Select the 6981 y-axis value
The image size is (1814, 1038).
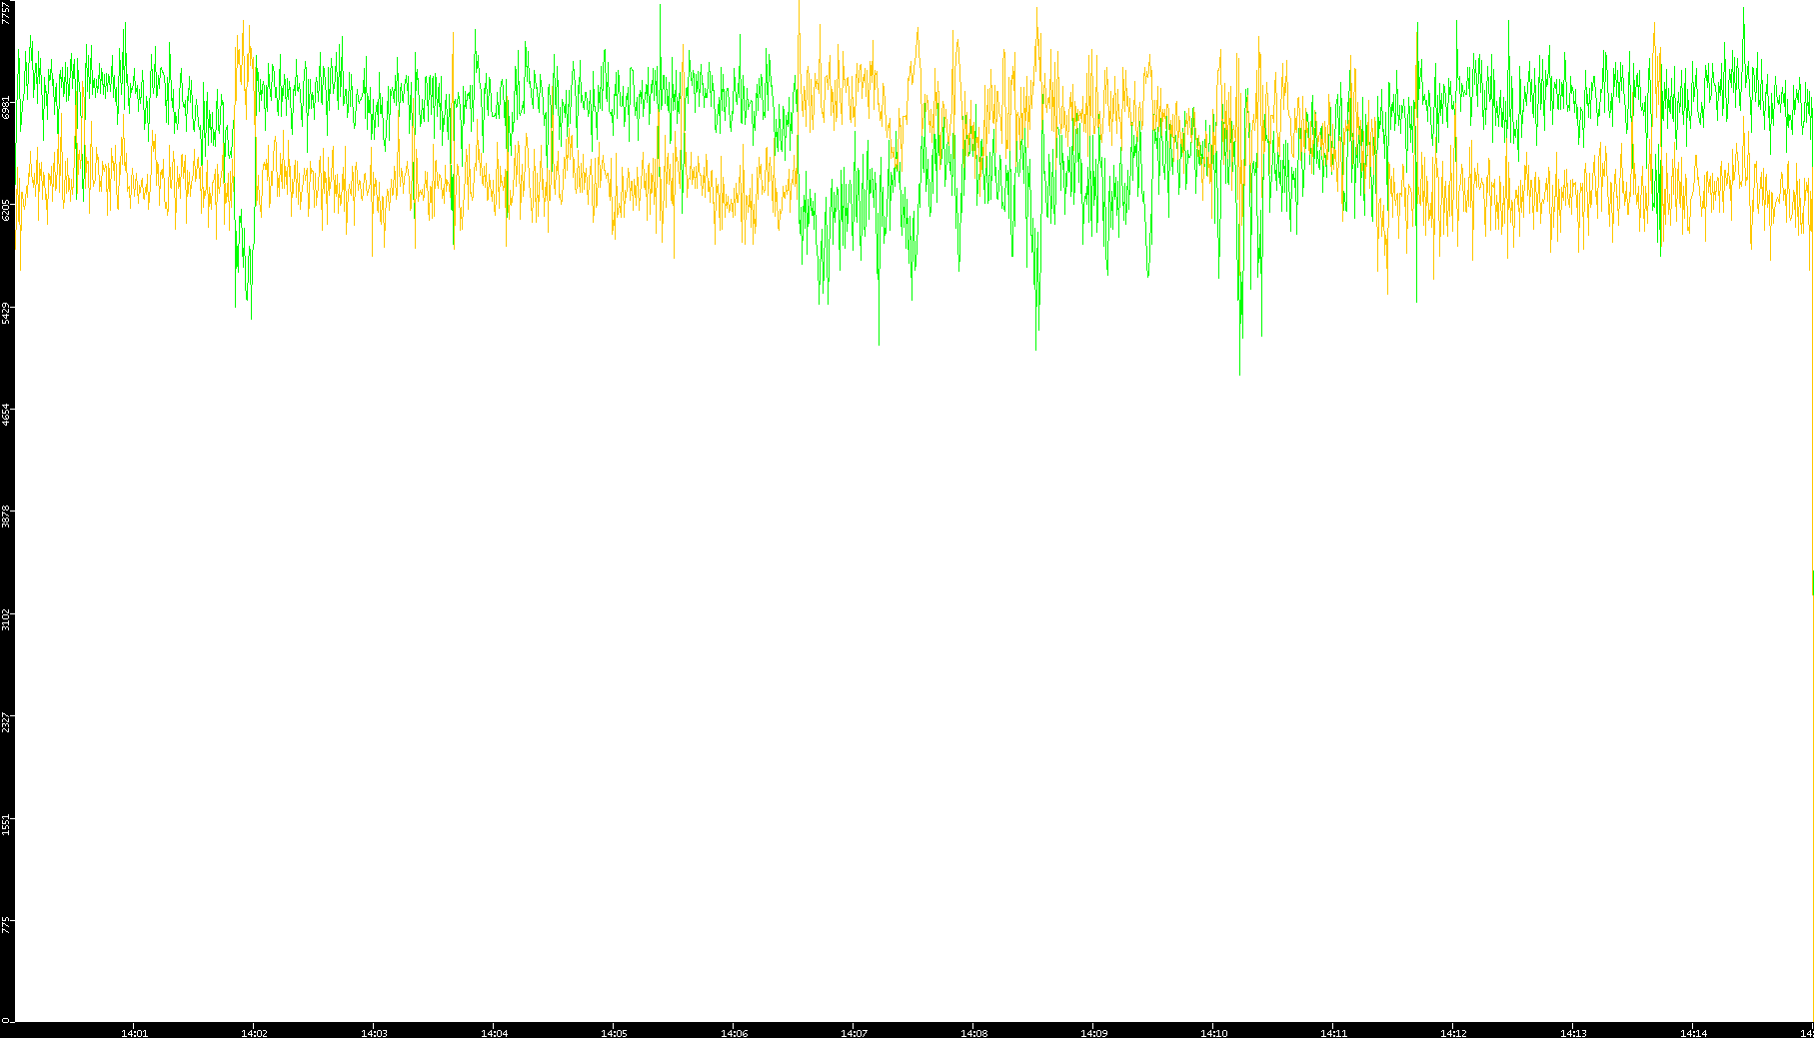tap(7, 107)
